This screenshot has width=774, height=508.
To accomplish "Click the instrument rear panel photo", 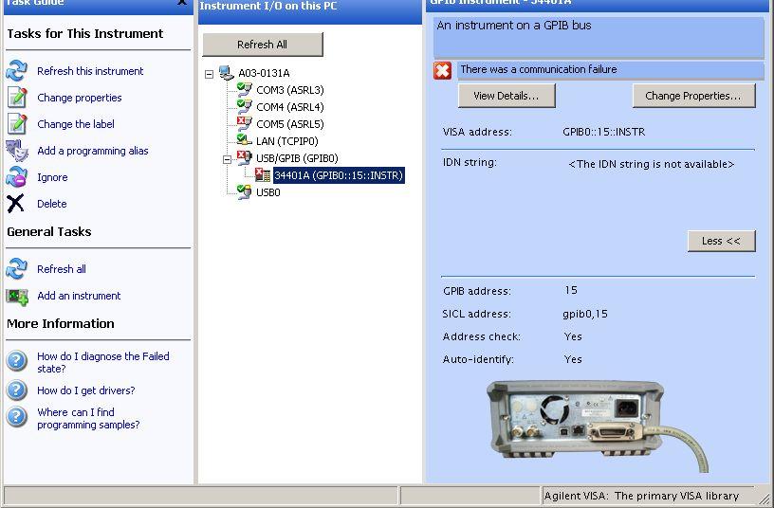I will pyautogui.click(x=598, y=427).
